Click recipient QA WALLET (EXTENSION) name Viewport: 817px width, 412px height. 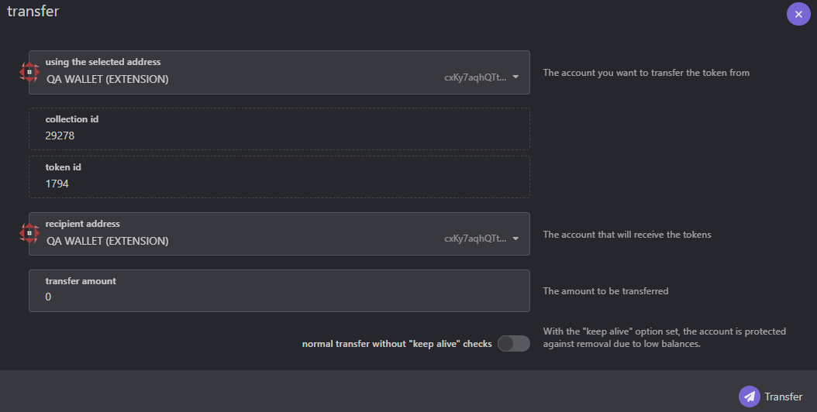point(107,241)
